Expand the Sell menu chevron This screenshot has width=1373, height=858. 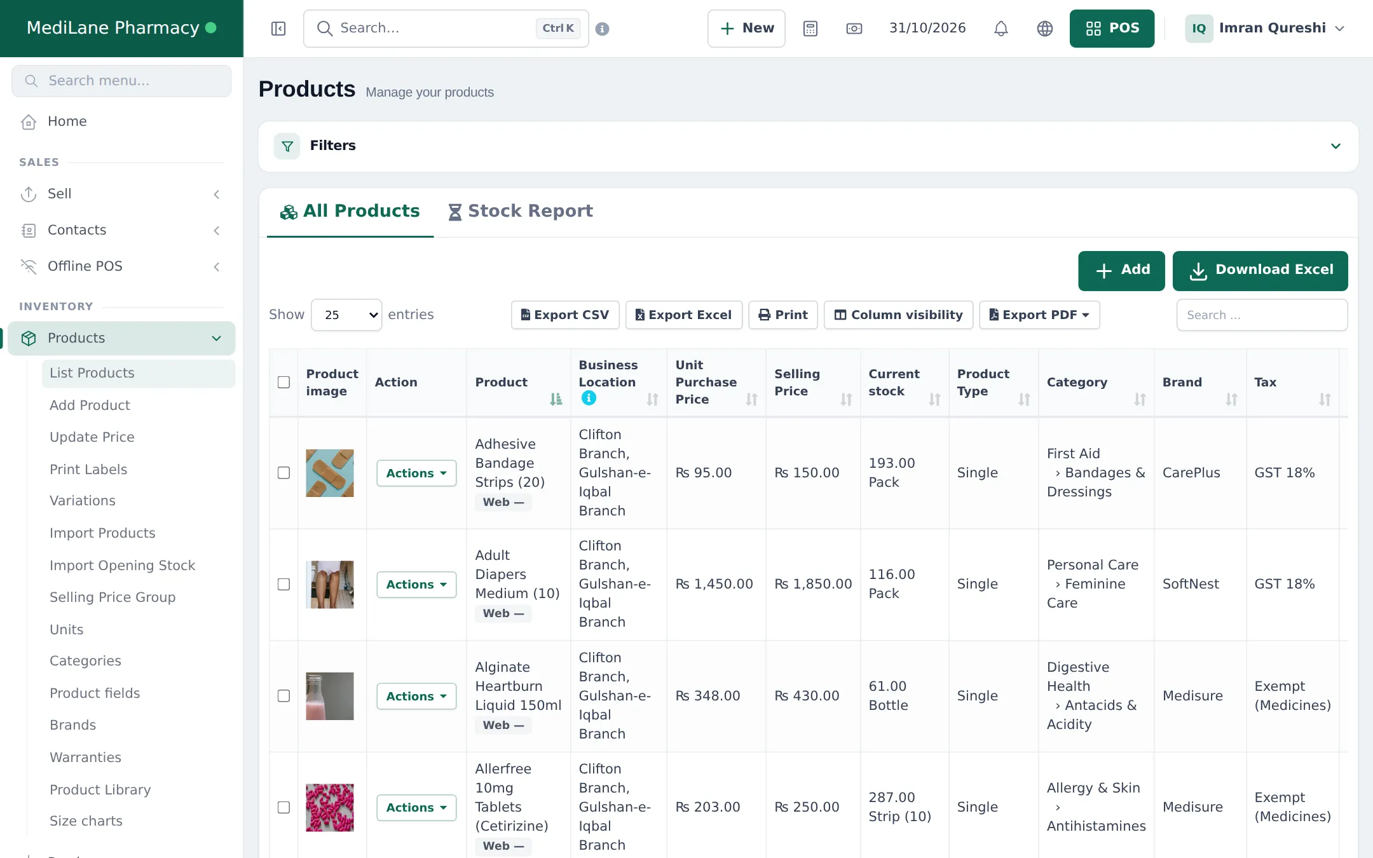pyautogui.click(x=217, y=194)
